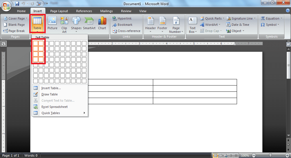
Task: Switch to the Page Layout tab
Action: (x=59, y=11)
